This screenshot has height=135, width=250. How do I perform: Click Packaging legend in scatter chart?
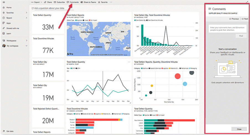pyautogui.click(x=193, y=68)
